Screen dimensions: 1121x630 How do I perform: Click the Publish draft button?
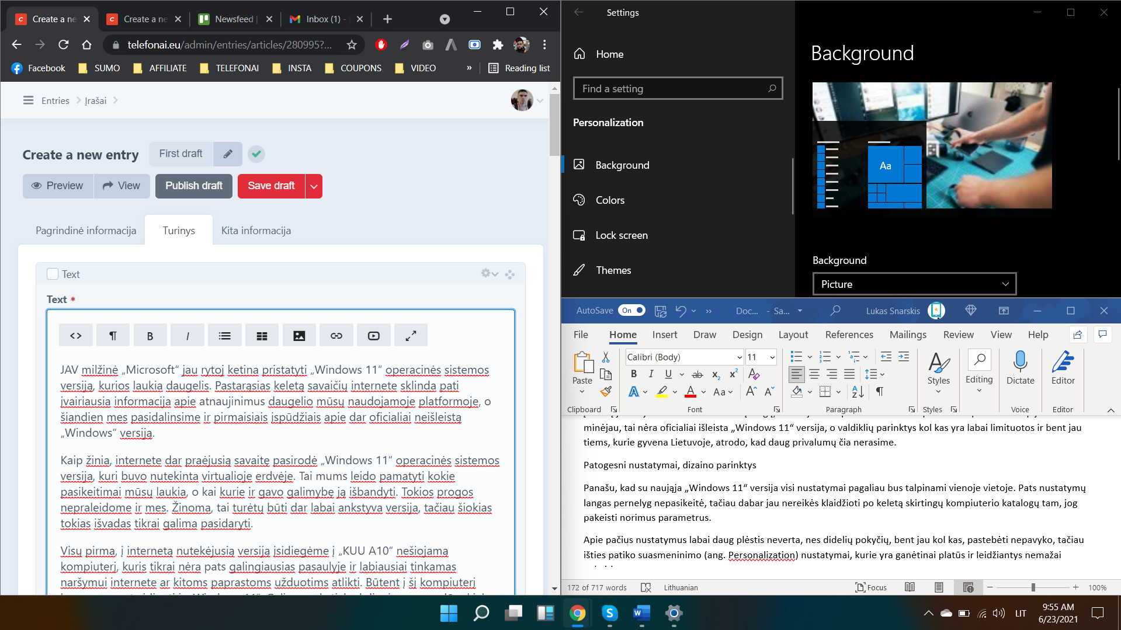click(x=194, y=186)
